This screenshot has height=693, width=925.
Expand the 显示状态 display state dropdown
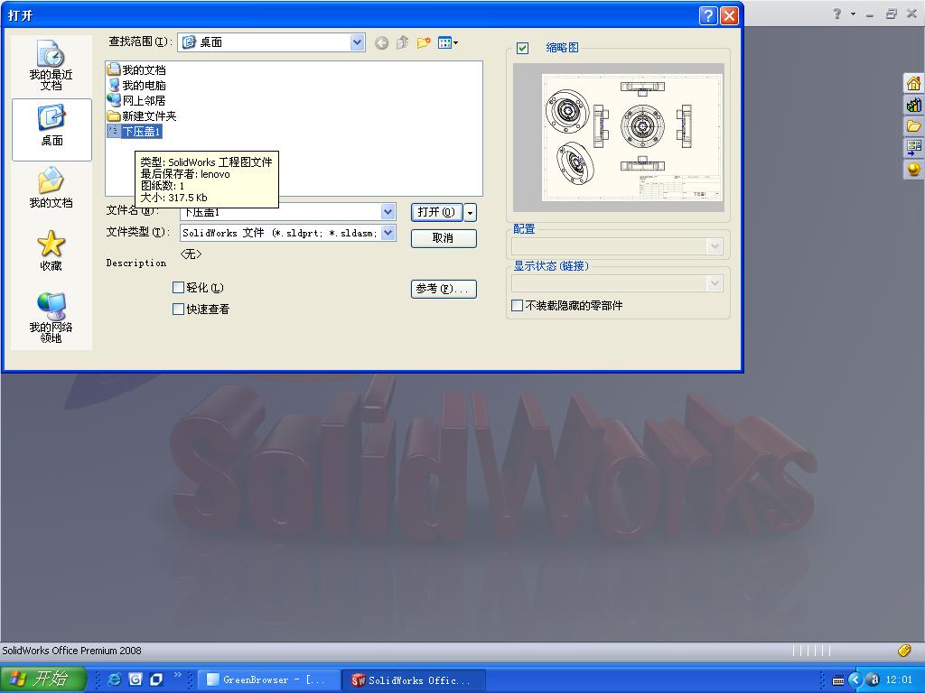click(x=715, y=283)
